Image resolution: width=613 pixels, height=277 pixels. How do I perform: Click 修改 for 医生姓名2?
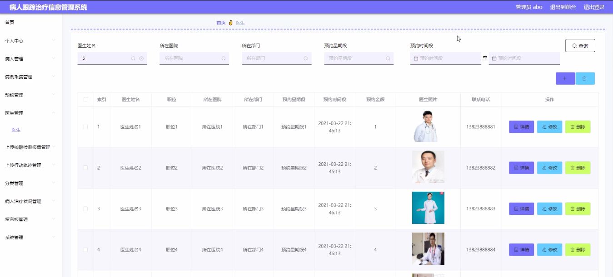(x=549, y=168)
